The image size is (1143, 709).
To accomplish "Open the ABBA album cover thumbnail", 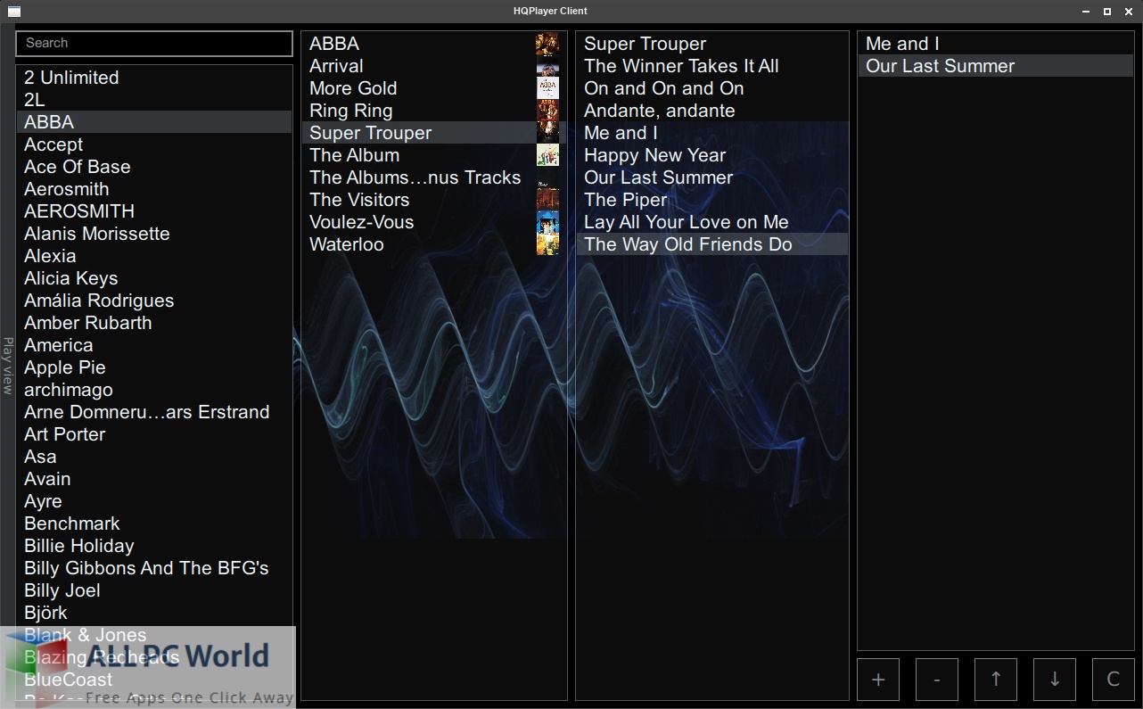I will coord(547,44).
